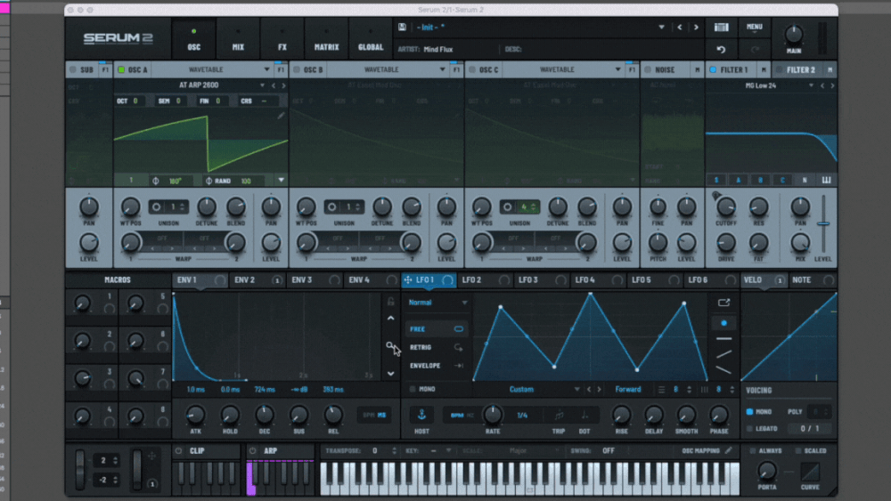Click next filter type arrow

tap(832, 85)
